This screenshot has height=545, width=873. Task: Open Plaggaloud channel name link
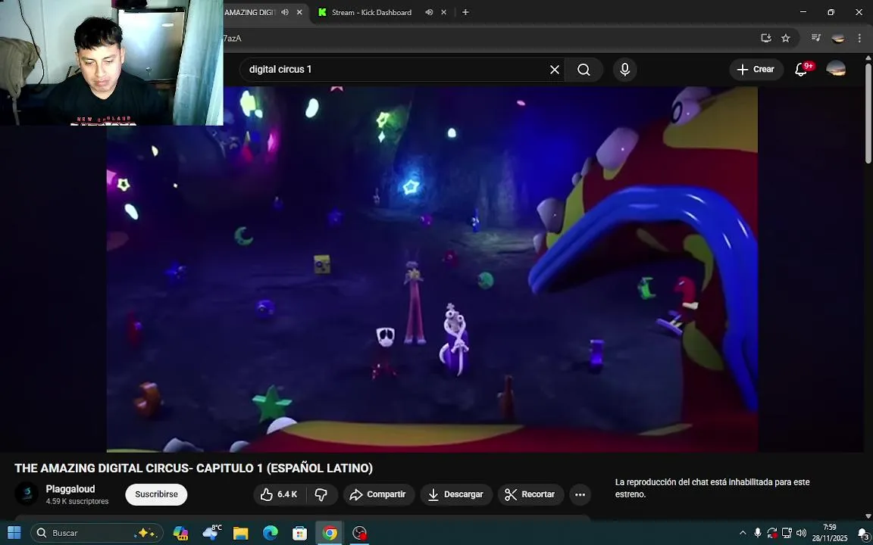click(x=70, y=489)
